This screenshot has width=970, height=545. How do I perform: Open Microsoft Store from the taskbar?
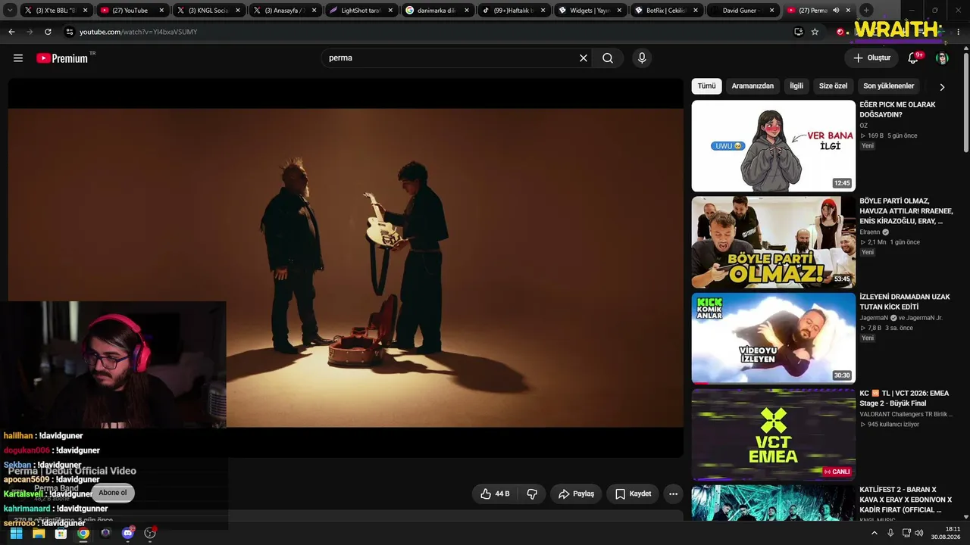click(x=61, y=533)
